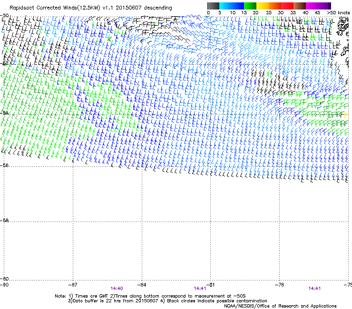The image size is (352, 309).
Task: Click the 'Note: 1) Times are GMT' line
Action: (x=150, y=296)
